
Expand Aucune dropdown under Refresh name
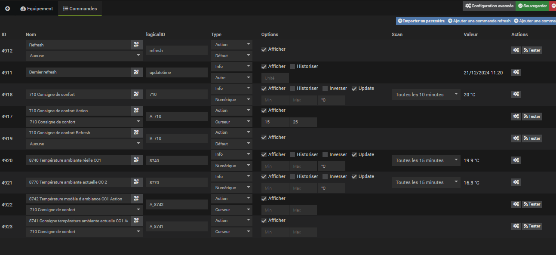click(84, 56)
